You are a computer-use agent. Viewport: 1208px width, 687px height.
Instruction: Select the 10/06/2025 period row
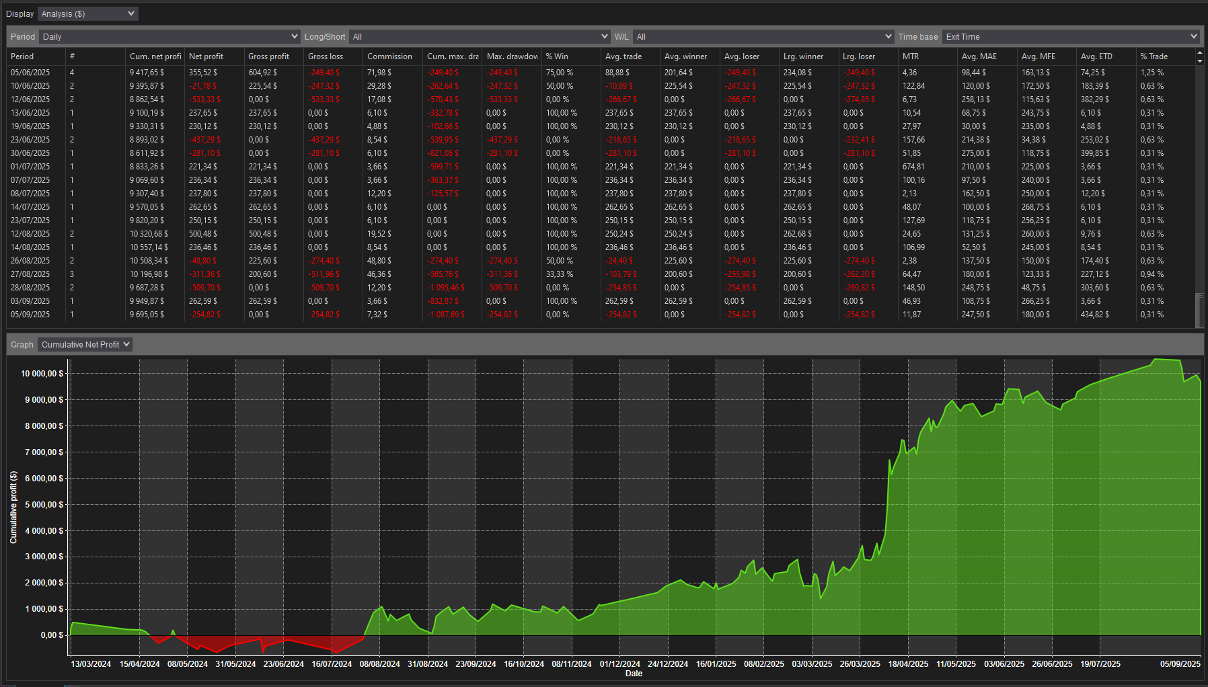[601, 86]
